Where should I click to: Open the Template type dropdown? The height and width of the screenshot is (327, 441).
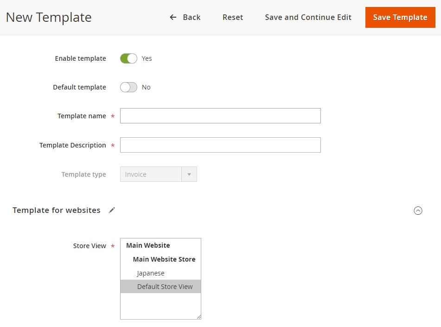pos(158,174)
